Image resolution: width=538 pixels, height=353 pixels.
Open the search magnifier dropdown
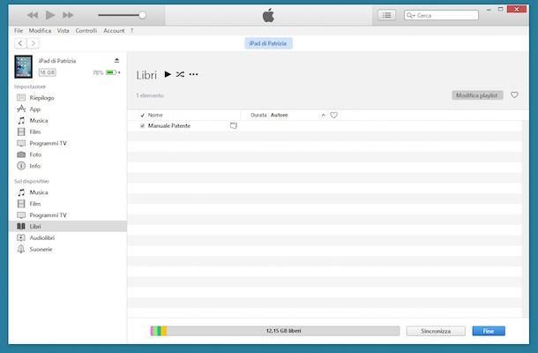tap(411, 15)
